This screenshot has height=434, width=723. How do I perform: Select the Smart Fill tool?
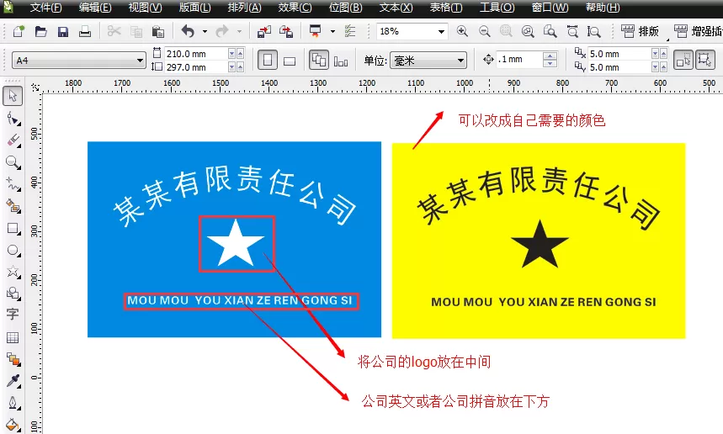13,206
